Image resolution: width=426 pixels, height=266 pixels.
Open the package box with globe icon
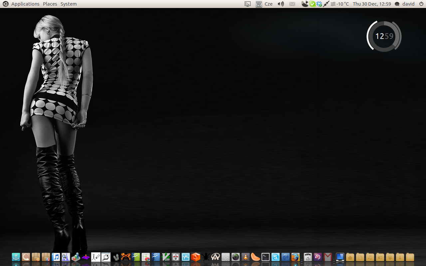[x=46, y=257]
